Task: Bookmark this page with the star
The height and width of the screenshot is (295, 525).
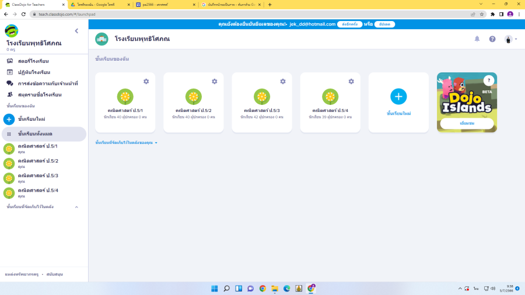Action: pyautogui.click(x=482, y=15)
